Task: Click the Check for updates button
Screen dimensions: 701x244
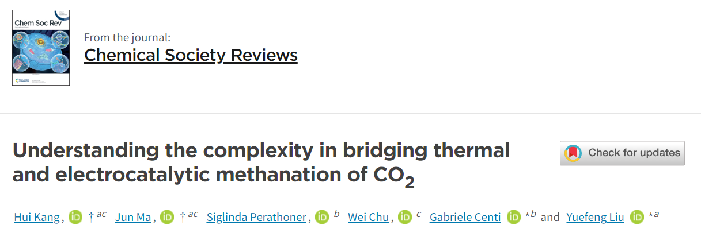Action: point(622,153)
